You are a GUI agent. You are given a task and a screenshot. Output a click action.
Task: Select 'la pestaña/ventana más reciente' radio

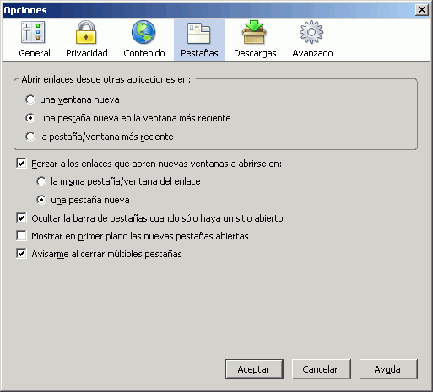pyautogui.click(x=30, y=137)
